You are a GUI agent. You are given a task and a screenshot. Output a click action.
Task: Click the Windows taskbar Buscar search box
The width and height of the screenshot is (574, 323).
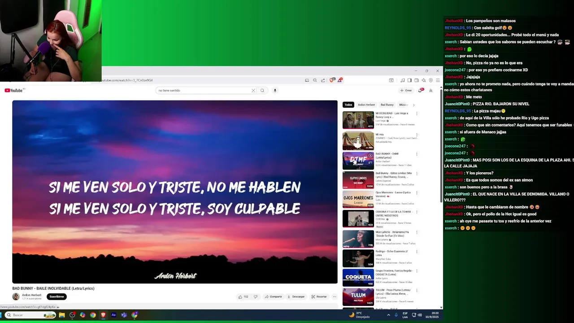[30, 315]
